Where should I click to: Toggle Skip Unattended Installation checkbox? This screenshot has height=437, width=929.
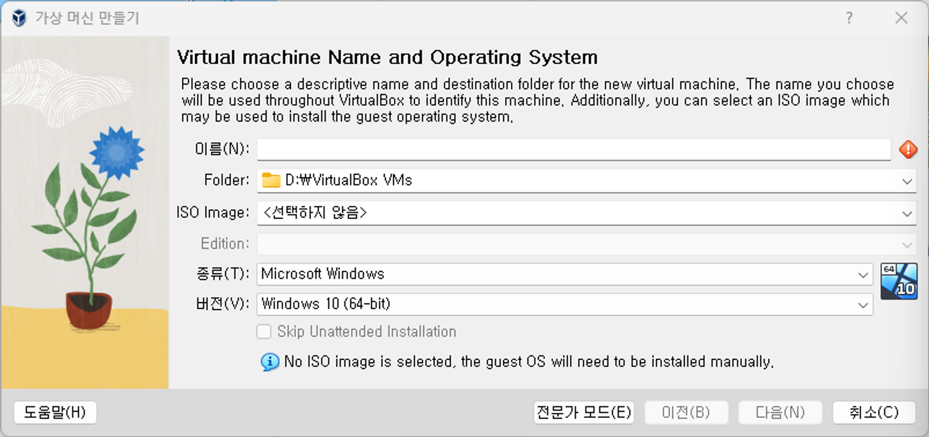click(x=264, y=332)
